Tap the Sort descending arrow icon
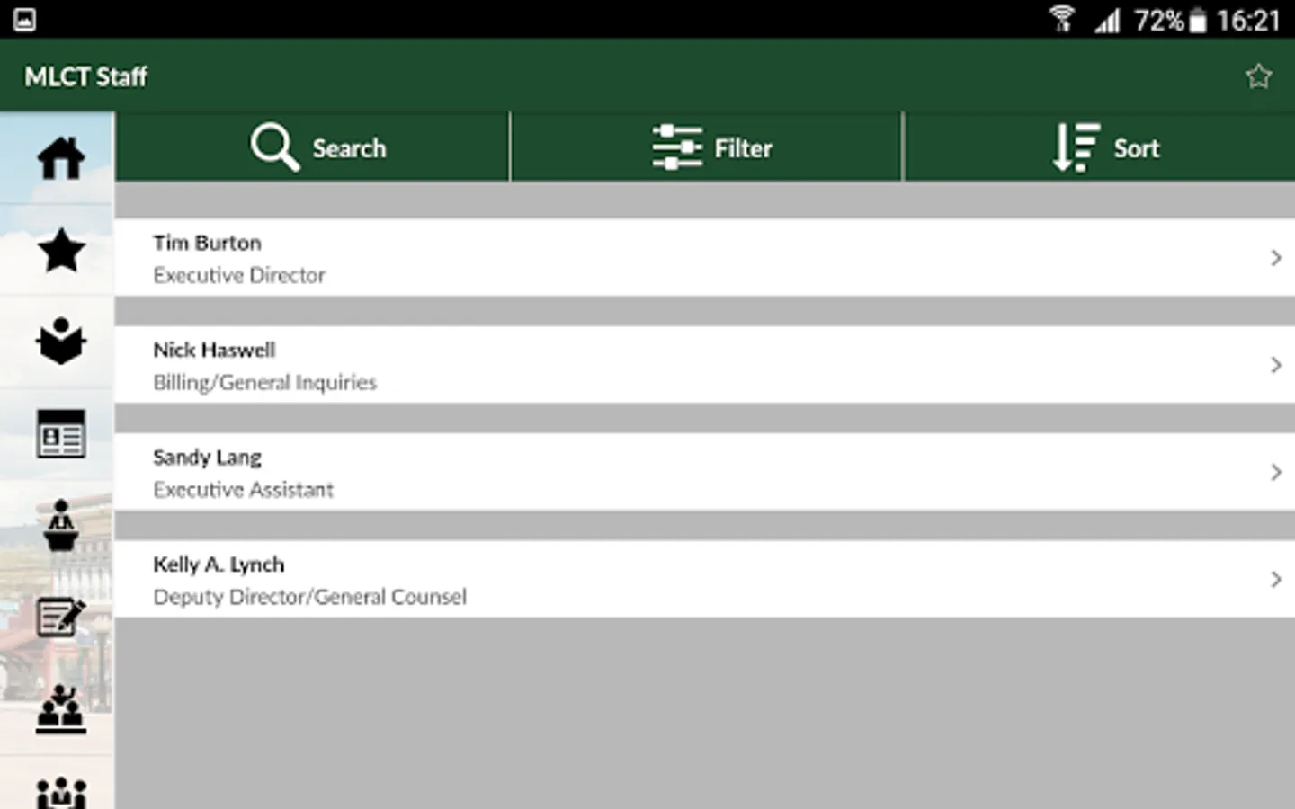Viewport: 1295px width, 809px height. pos(1076,147)
